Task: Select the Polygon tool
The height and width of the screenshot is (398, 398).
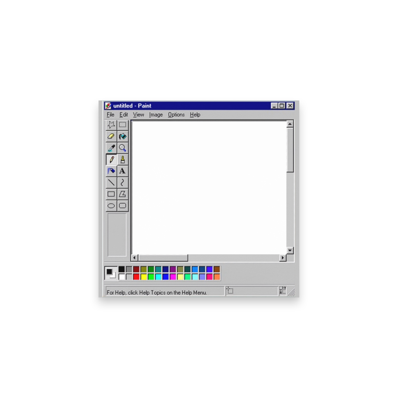Action: [123, 194]
